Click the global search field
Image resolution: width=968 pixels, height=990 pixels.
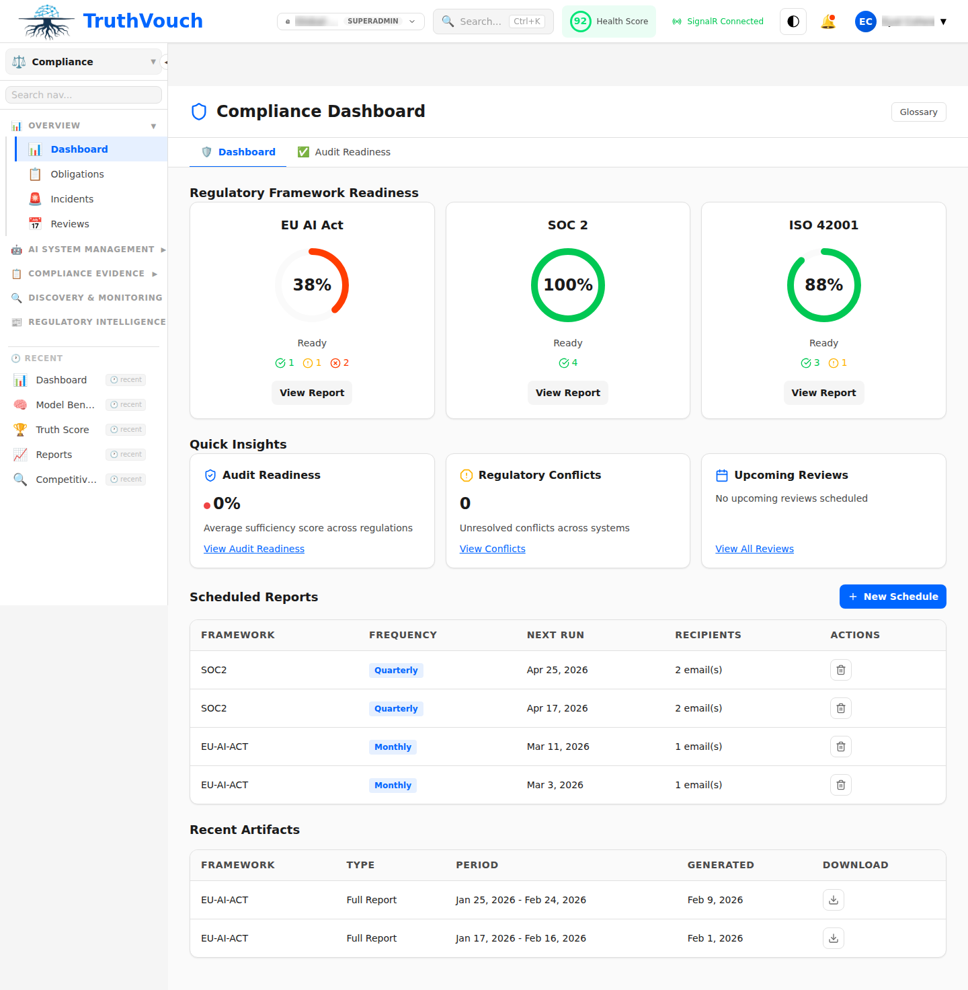point(493,21)
